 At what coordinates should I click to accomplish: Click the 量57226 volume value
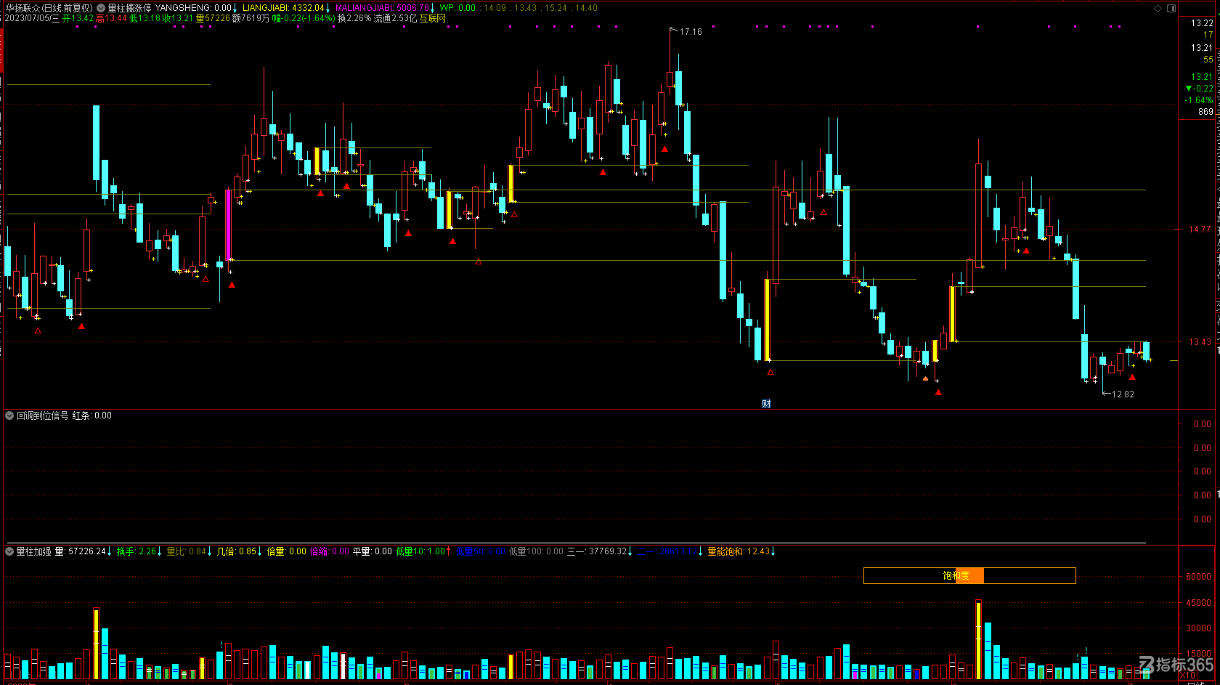[213, 18]
